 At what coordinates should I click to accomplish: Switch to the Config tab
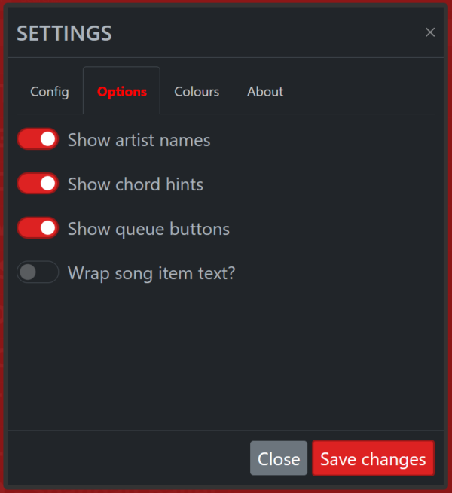click(50, 92)
